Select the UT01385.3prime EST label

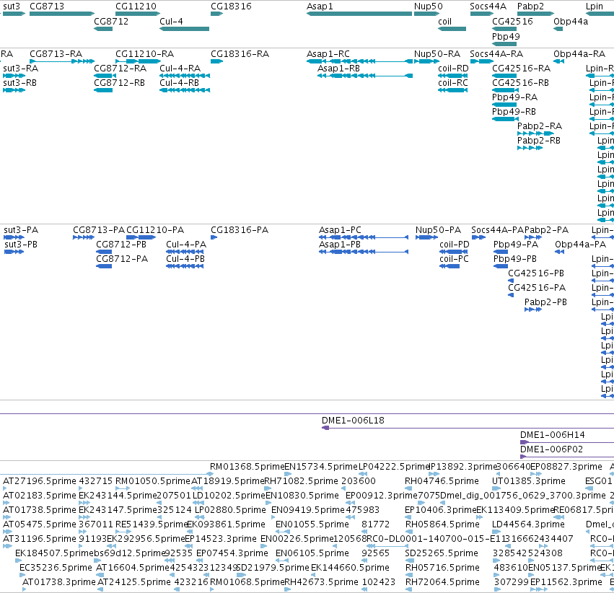[529, 480]
